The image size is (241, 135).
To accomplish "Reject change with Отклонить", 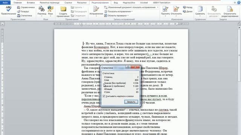I will 176,11.
